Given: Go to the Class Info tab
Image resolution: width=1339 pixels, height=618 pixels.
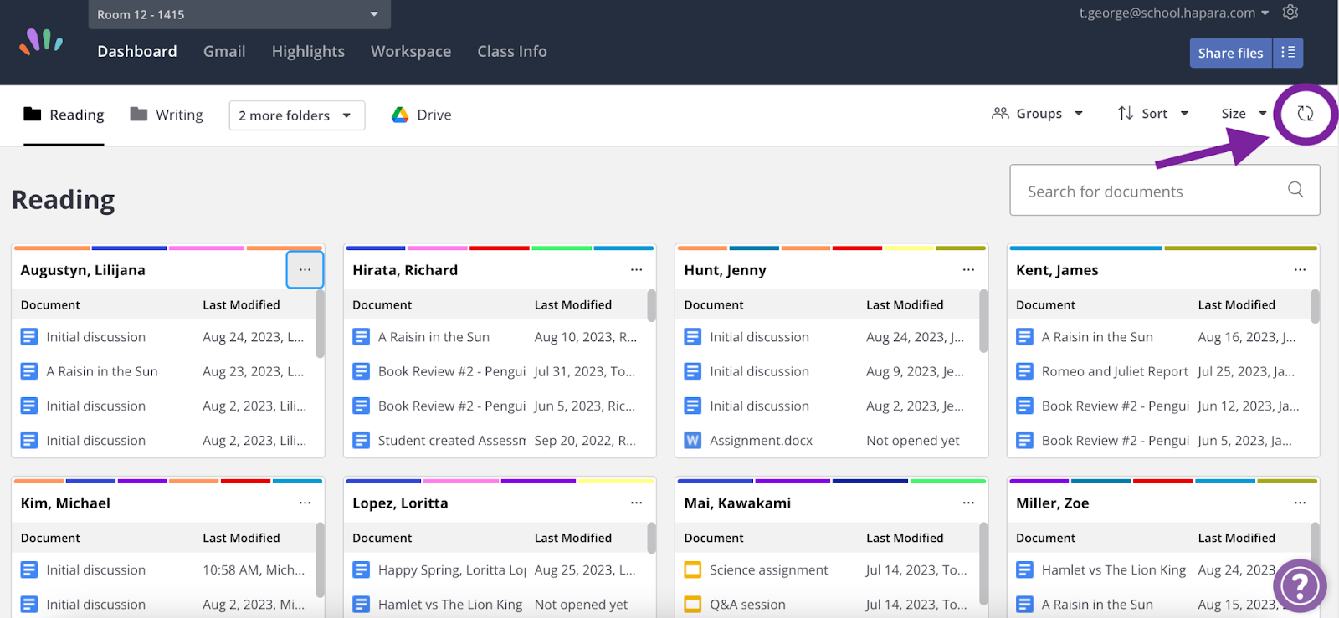Looking at the screenshot, I should point(512,51).
